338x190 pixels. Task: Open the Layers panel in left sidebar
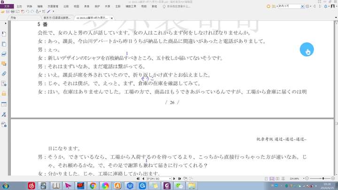click(4, 54)
